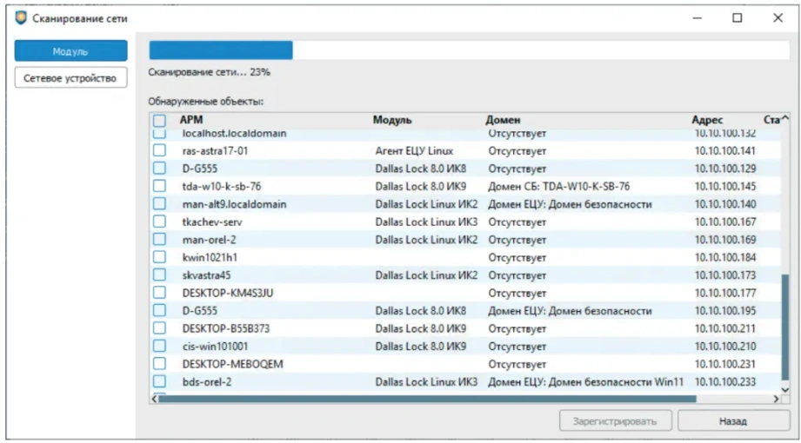This screenshot has height=443, width=801.
Task: Select the ras-astra17-01 entry
Action: point(215,151)
